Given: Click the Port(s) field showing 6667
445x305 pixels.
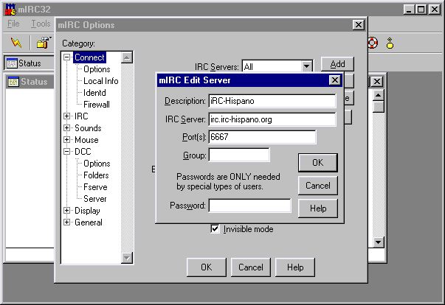Looking at the screenshot, I should coord(262,137).
